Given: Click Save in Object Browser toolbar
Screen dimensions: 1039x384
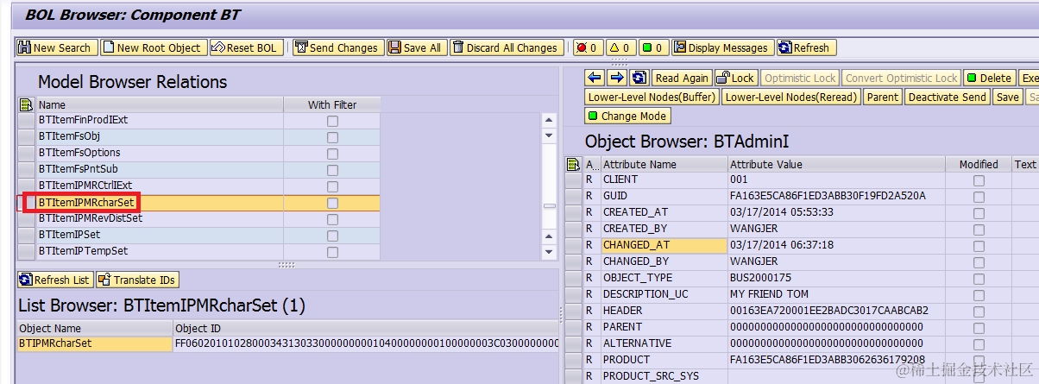Looking at the screenshot, I should pyautogui.click(x=1007, y=97).
